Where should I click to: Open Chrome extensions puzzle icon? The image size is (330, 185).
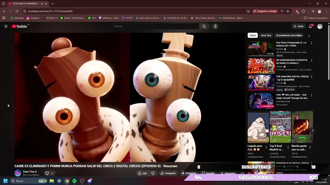pyautogui.click(x=303, y=11)
